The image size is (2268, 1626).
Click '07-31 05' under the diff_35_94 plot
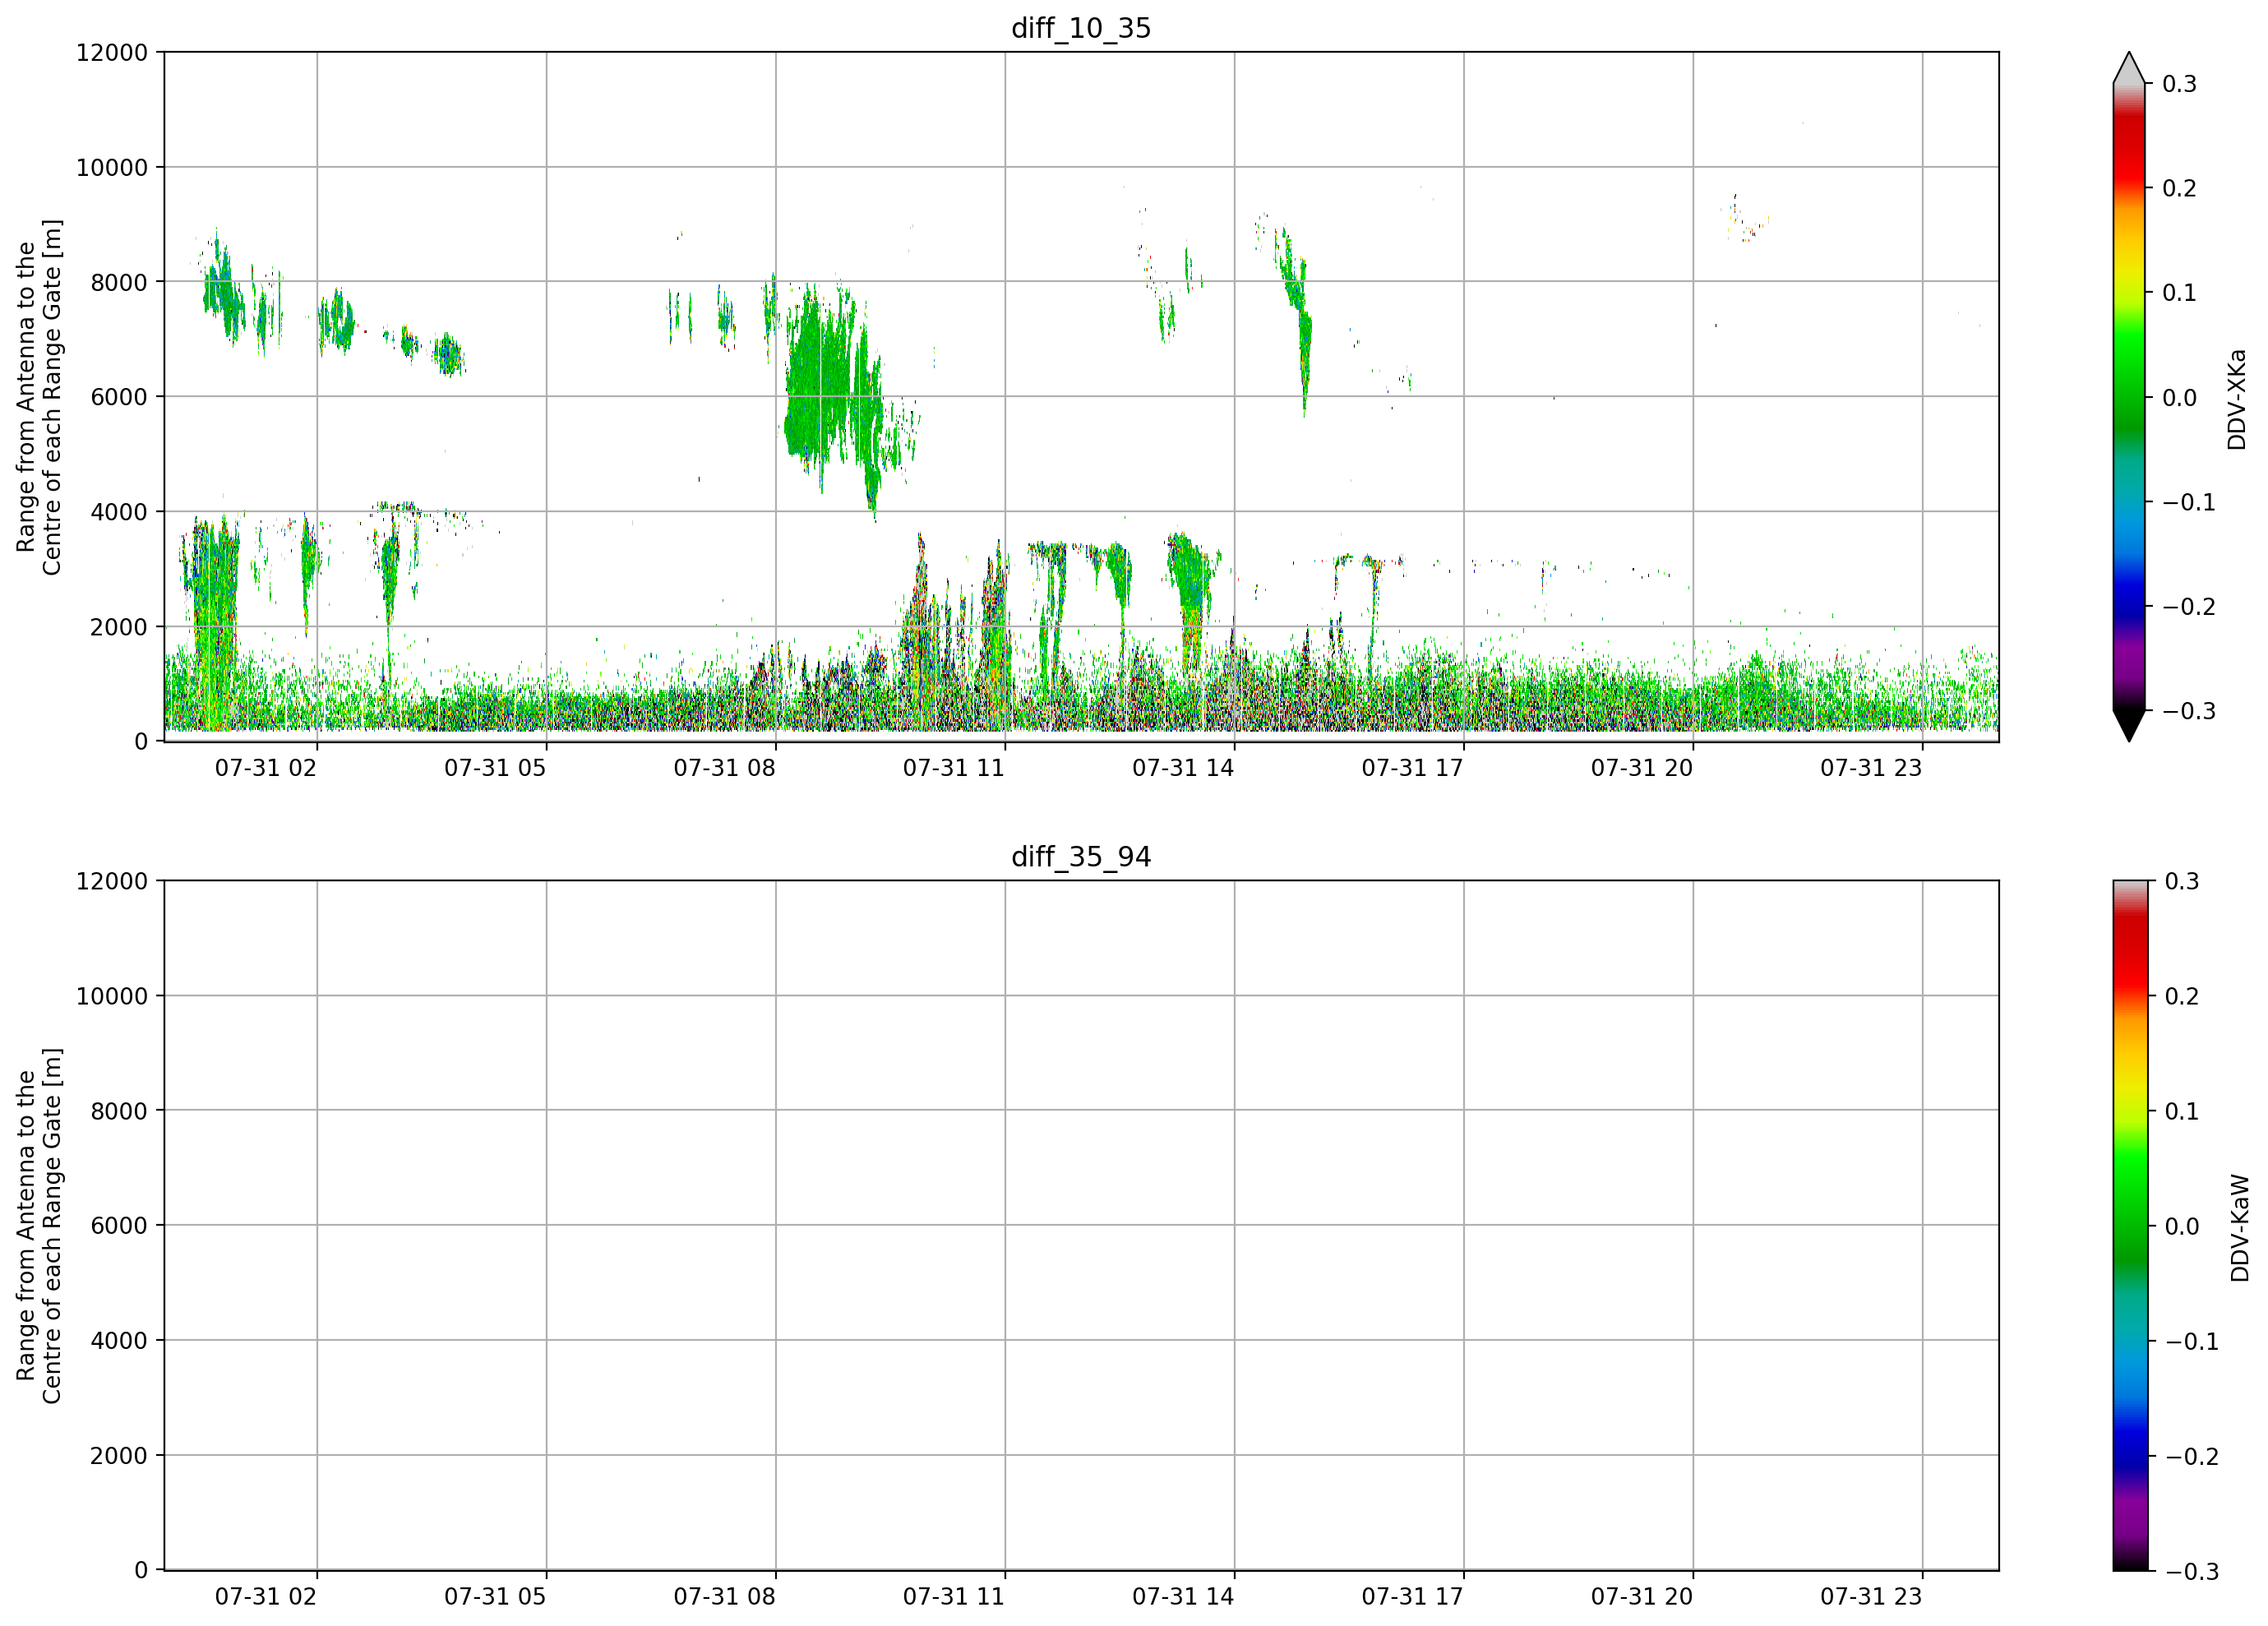point(495,1597)
